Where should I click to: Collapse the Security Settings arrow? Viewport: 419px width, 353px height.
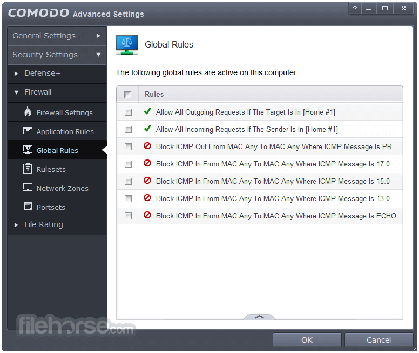pyautogui.click(x=98, y=55)
